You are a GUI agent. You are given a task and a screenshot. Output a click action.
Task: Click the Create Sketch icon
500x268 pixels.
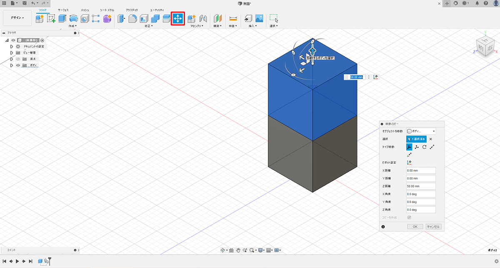tap(51, 18)
